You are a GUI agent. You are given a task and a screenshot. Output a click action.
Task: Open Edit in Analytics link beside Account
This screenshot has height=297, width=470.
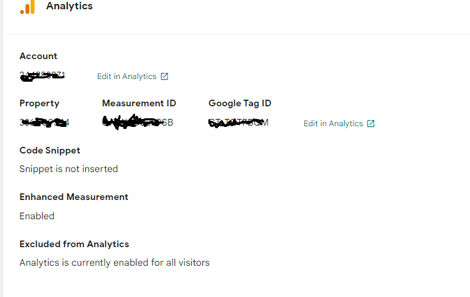pyautogui.click(x=126, y=76)
